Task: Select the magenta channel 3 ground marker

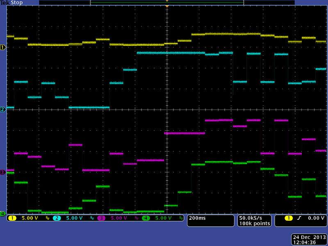Action: tap(2, 172)
